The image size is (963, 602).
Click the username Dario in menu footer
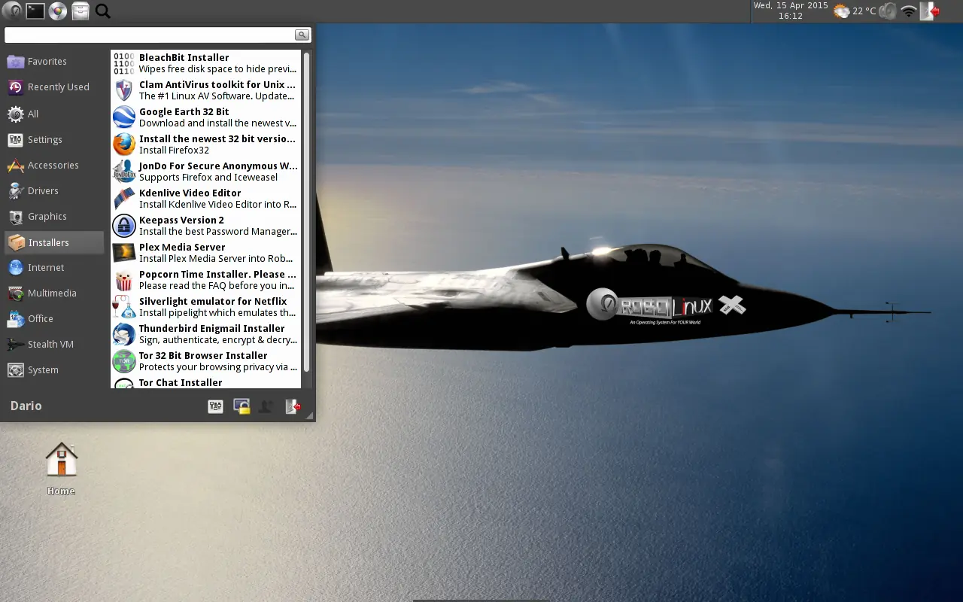click(26, 406)
